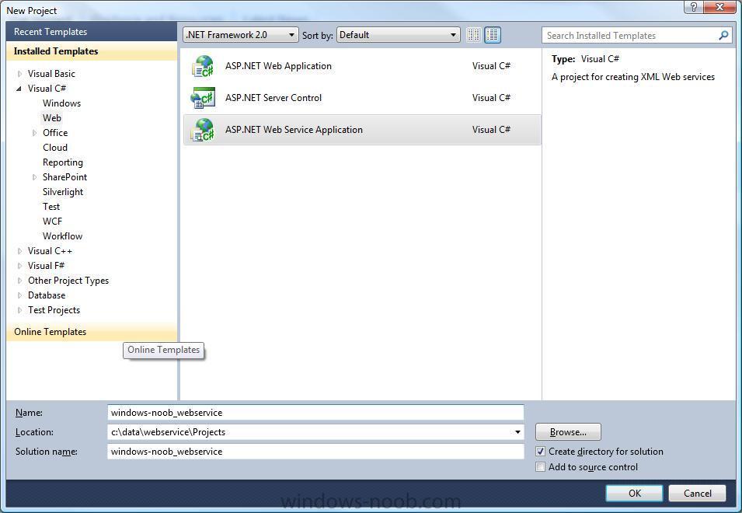The height and width of the screenshot is (513, 742).
Task: Open the Online Templates section
Action: [x=92, y=332]
